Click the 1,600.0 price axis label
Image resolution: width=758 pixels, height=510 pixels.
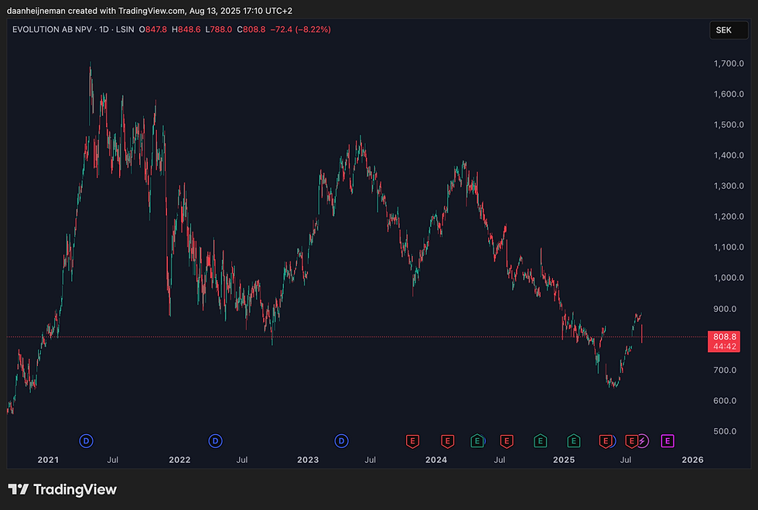(729, 94)
